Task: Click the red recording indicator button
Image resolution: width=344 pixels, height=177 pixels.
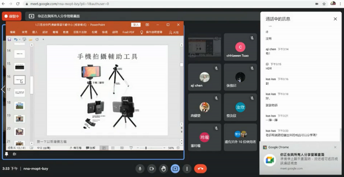Action: tap(12, 16)
